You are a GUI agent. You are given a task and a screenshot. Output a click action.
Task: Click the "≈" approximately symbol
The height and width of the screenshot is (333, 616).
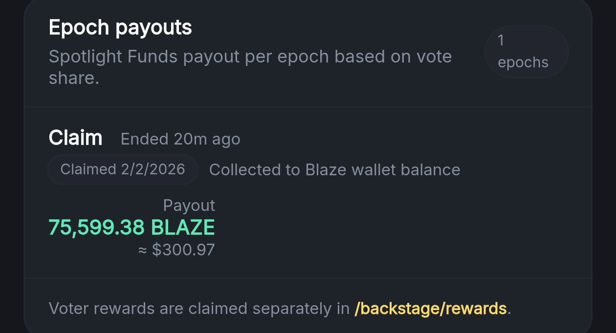tap(143, 250)
